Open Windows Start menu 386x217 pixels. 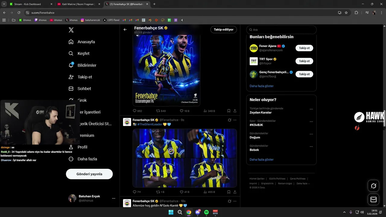point(171,212)
